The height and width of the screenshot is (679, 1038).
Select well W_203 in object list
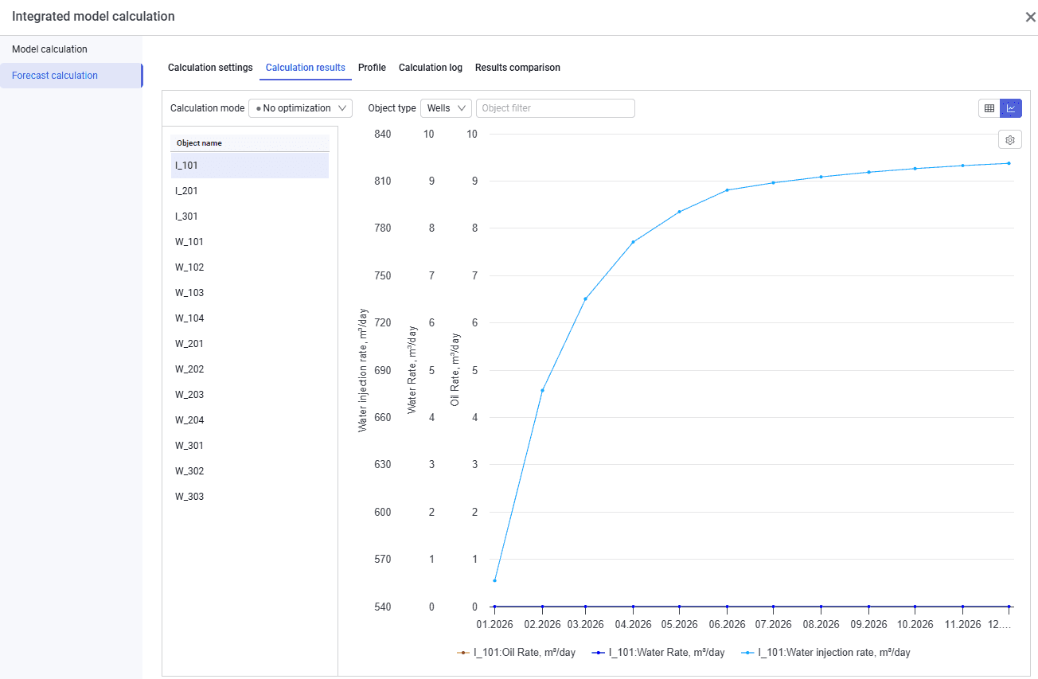(249, 395)
